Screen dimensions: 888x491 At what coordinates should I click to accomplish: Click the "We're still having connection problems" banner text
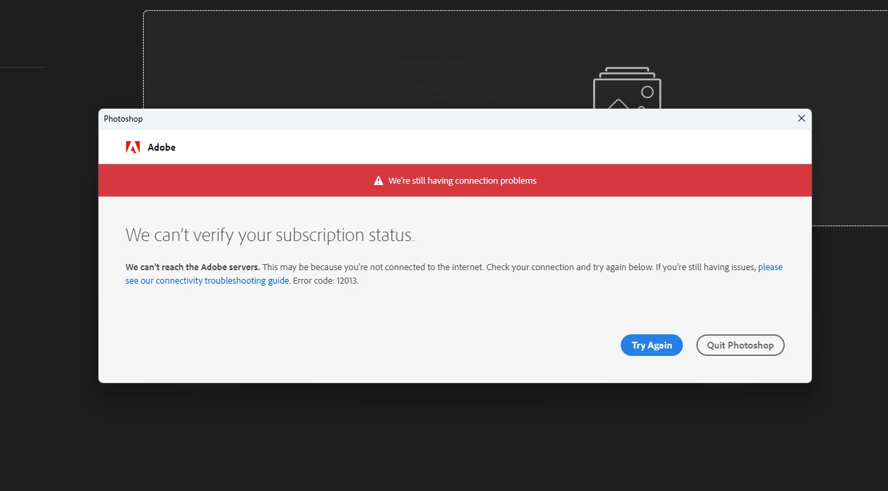coord(462,181)
